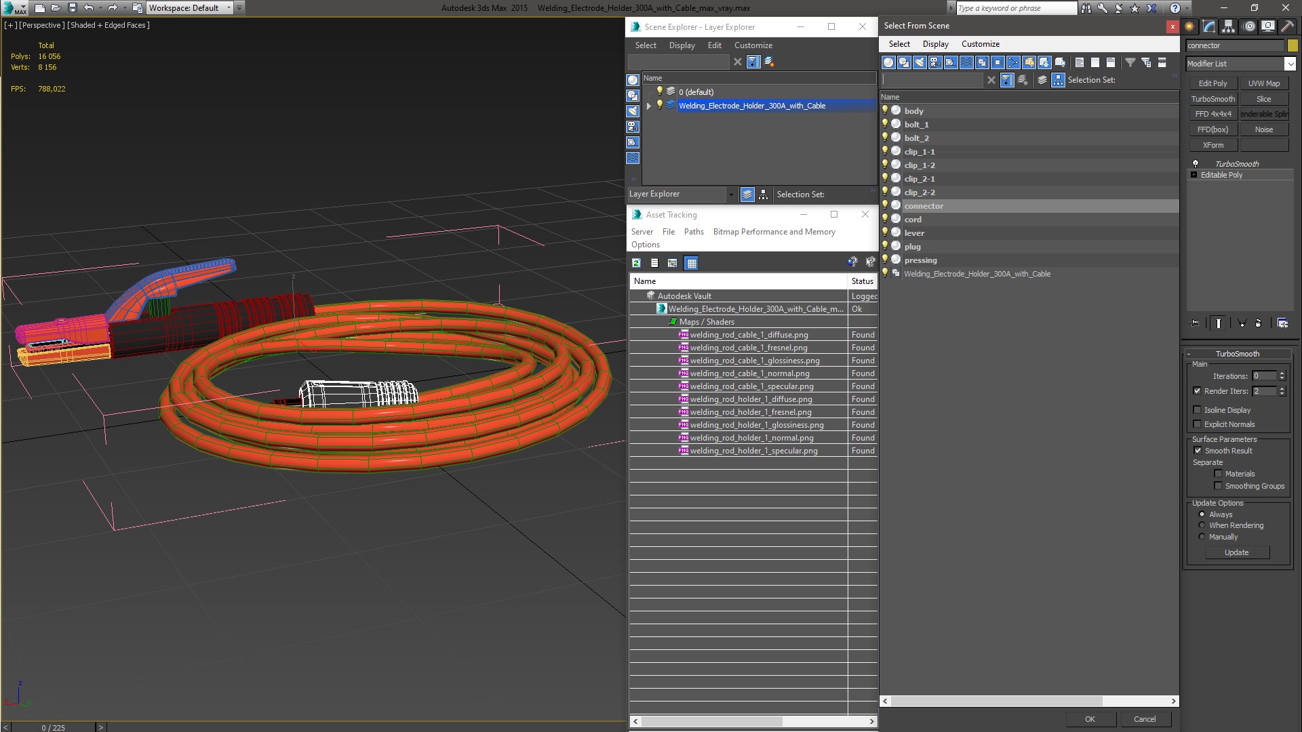Toggle TurboSmooth modifier lightbulb in stack

tap(1195, 164)
